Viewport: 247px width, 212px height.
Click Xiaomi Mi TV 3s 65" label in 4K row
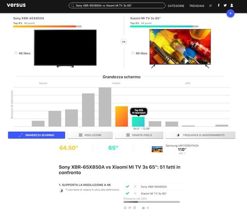coord(154,193)
